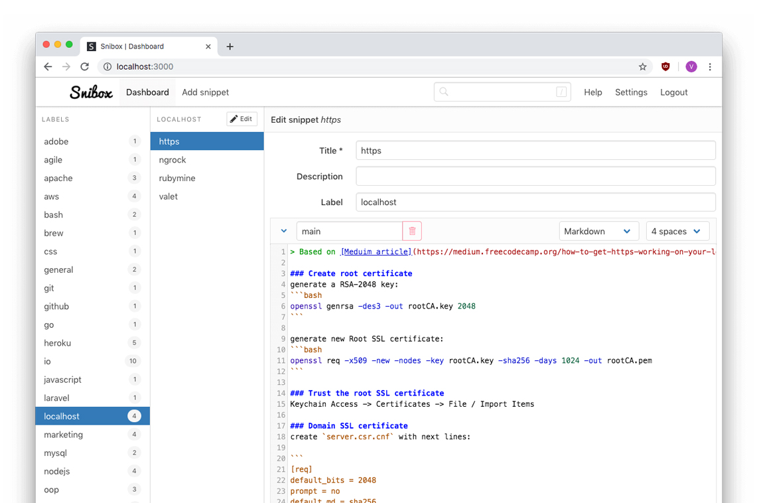Select the valet snippet

click(x=207, y=196)
